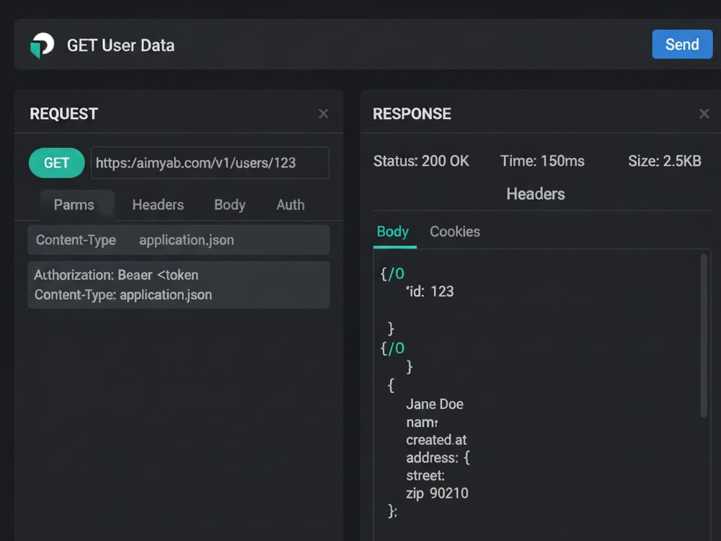Select the request Body tab
721x541 pixels.
pyautogui.click(x=229, y=205)
